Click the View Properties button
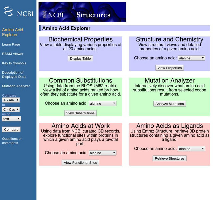 click(170, 68)
